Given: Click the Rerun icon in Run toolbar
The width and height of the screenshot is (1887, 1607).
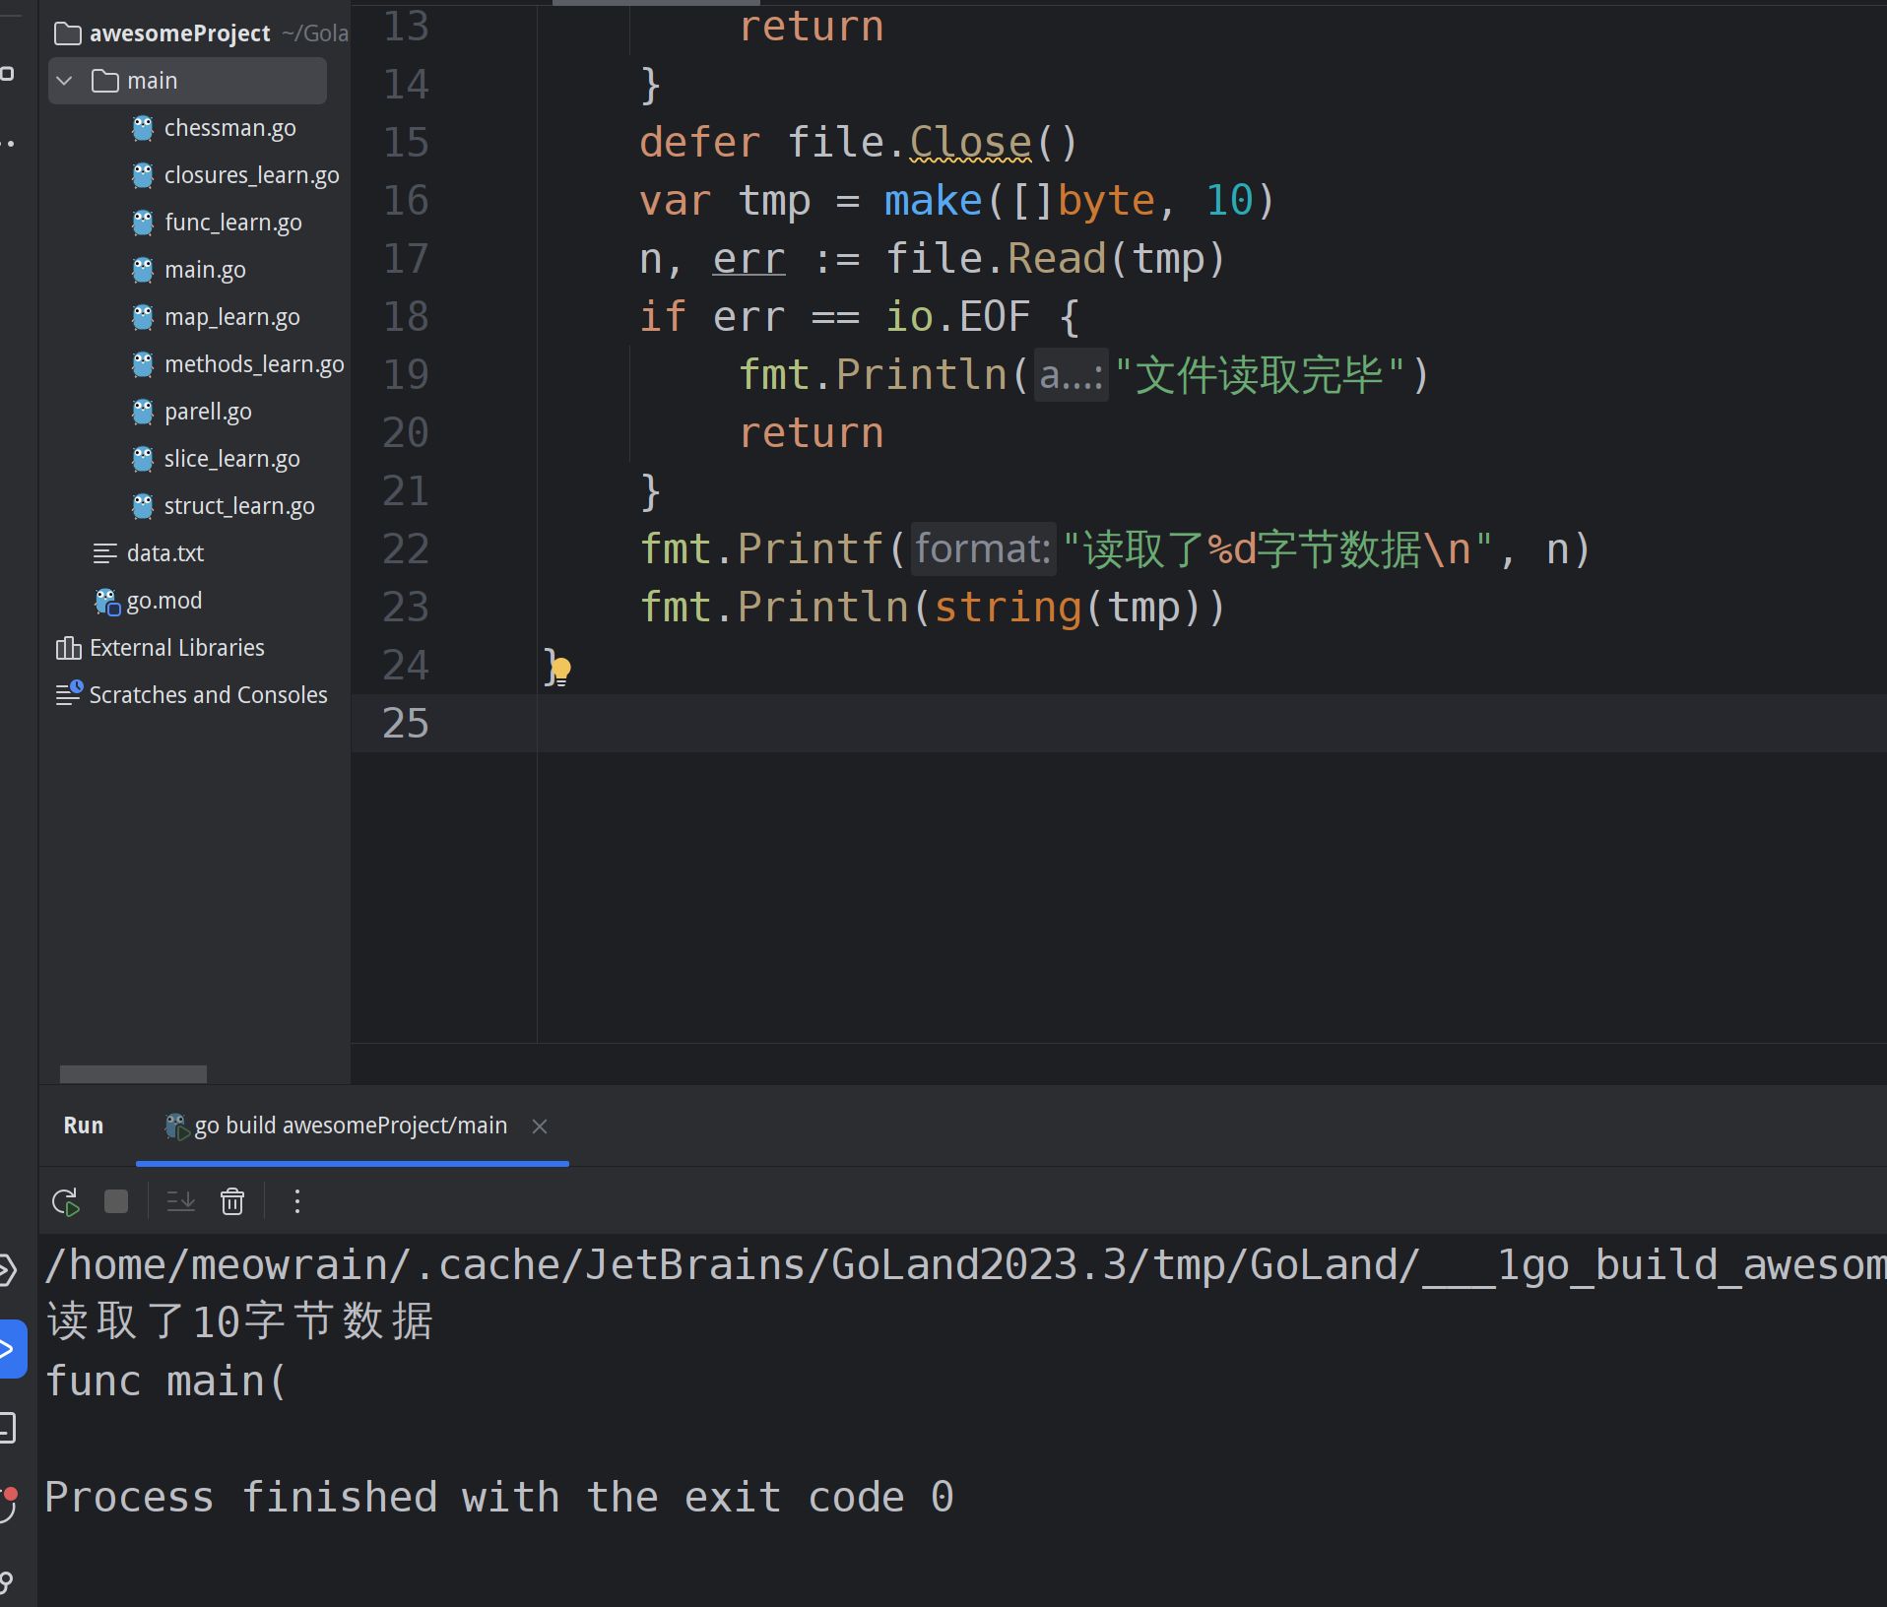Looking at the screenshot, I should tap(65, 1201).
